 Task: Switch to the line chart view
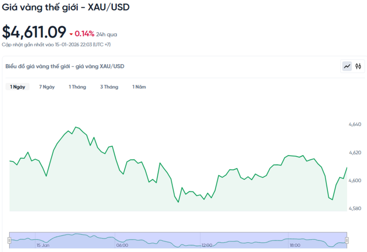tap(347, 67)
